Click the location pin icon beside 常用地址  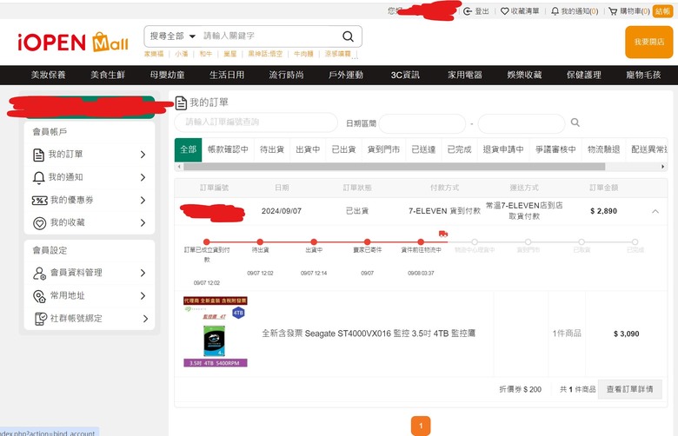pos(40,296)
